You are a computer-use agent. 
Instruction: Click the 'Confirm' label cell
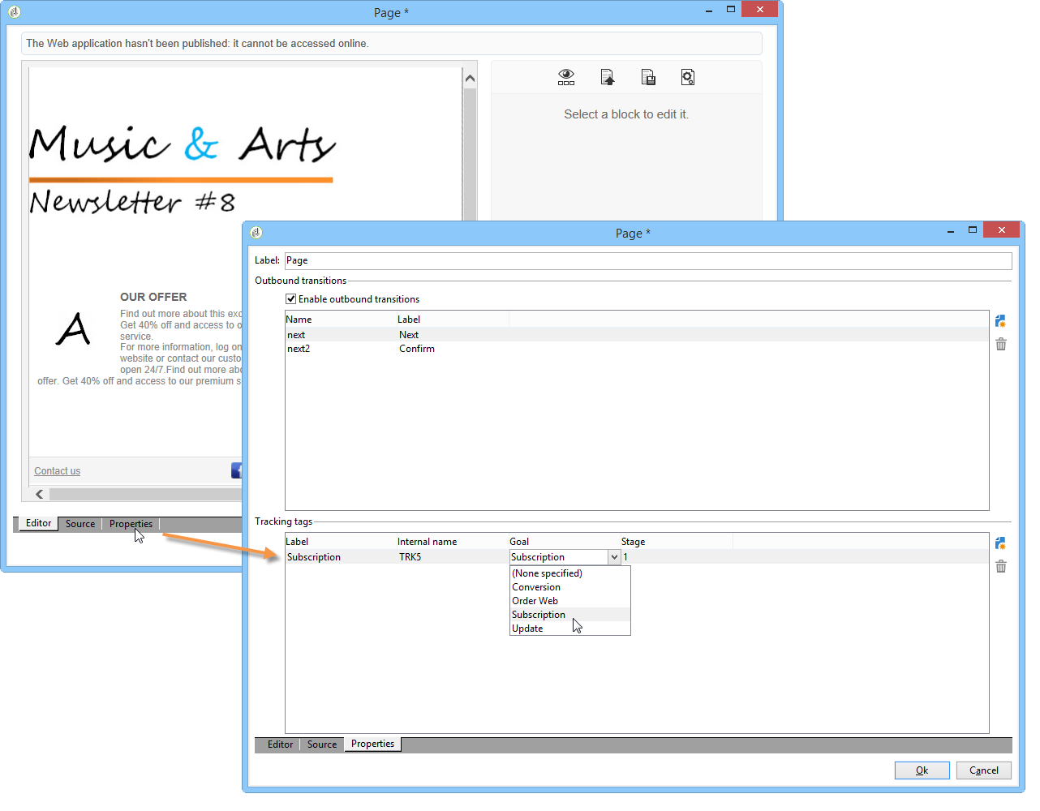[x=417, y=349]
